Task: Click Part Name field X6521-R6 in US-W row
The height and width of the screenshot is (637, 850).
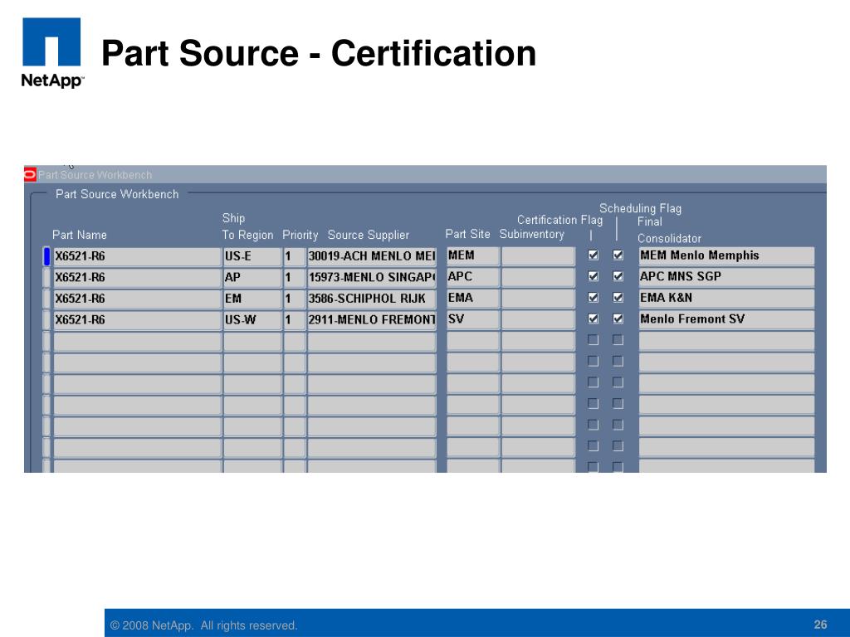Action: (137, 319)
